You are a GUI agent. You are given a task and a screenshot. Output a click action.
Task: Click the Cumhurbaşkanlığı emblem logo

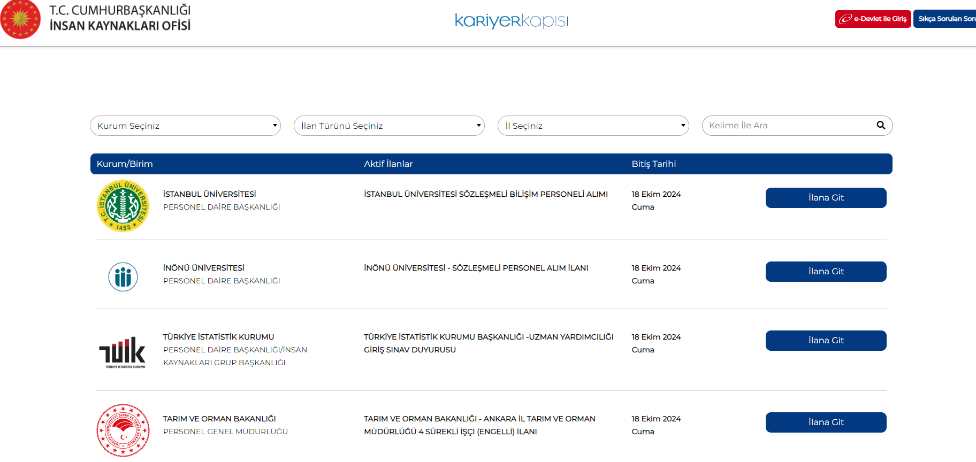(x=20, y=19)
